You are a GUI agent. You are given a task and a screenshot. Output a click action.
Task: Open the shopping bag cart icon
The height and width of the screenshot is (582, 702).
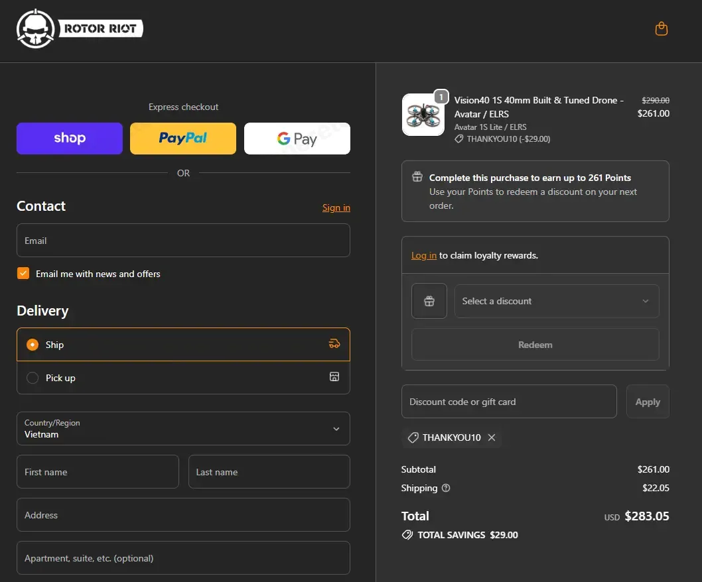pos(662,29)
